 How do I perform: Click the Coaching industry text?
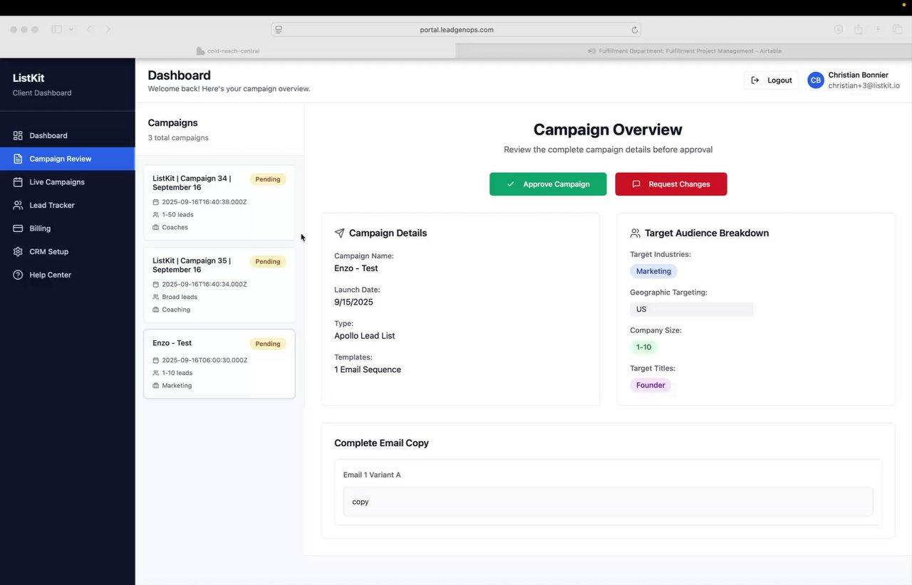pyautogui.click(x=176, y=310)
